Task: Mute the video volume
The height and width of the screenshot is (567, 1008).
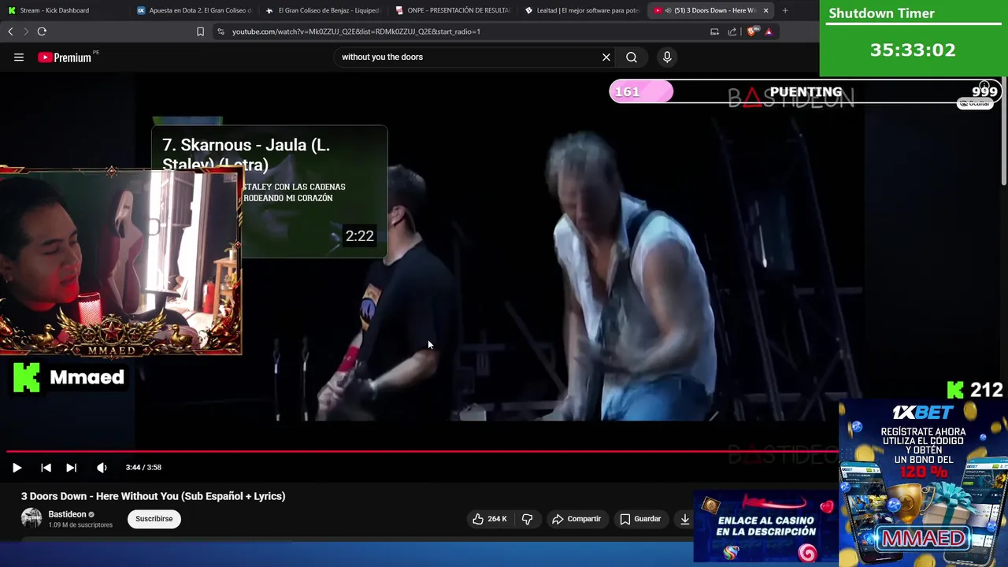Action: [x=102, y=468]
